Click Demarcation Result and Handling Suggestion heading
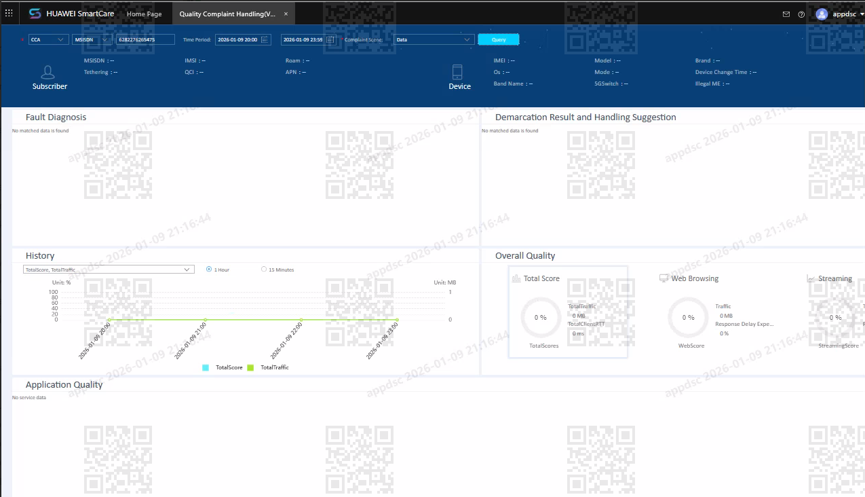The height and width of the screenshot is (497, 865). 585,117
